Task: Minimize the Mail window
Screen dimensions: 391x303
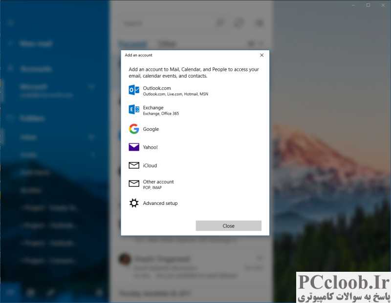Action: click(353, 5)
